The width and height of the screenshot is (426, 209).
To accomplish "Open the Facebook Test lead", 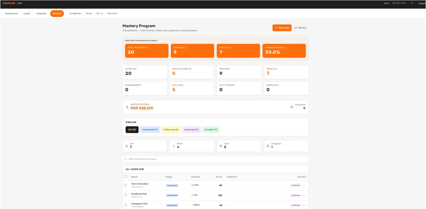I will 139,194.
